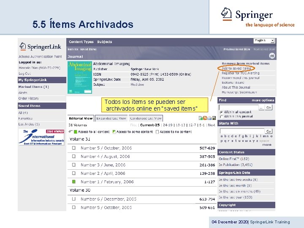Click the Go button in the Find panel

(x=269, y=107)
